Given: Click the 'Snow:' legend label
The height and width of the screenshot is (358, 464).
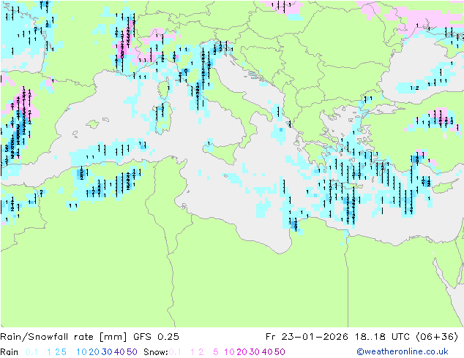Looking at the screenshot, I should [156, 352].
